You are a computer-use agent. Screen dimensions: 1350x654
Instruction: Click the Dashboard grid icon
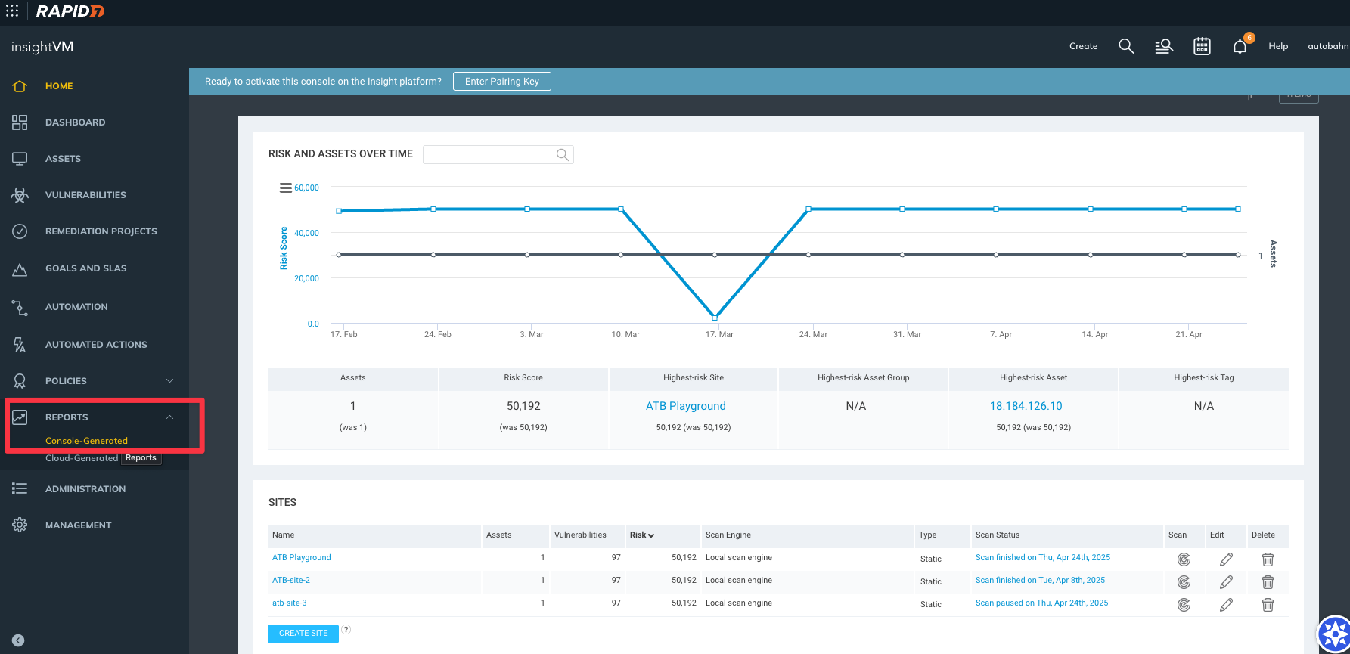[x=20, y=122]
